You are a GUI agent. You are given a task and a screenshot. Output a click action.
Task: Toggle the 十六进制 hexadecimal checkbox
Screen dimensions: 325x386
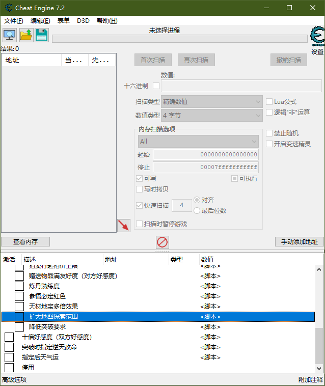(x=156, y=86)
